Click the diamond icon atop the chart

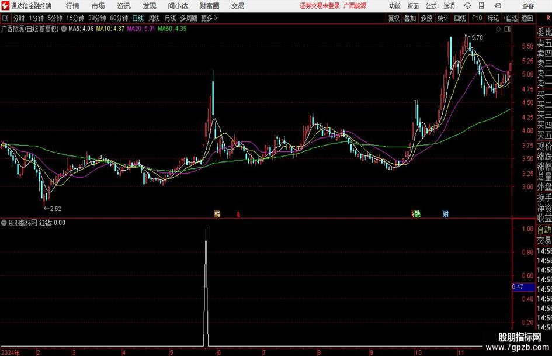click(x=498, y=29)
